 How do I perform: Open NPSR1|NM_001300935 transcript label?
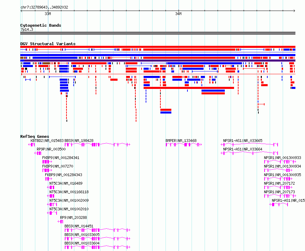pos(282,175)
